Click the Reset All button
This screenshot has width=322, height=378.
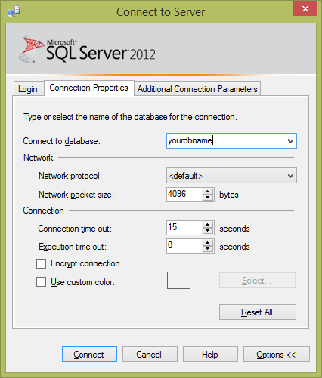click(x=258, y=312)
